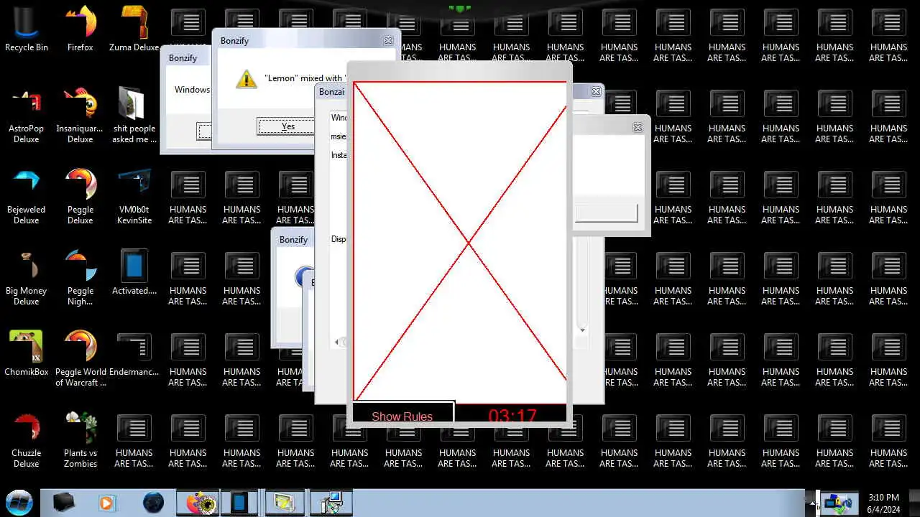Close the Bonzify Lemon warning dialog
This screenshot has height=517, width=920.
coord(388,41)
